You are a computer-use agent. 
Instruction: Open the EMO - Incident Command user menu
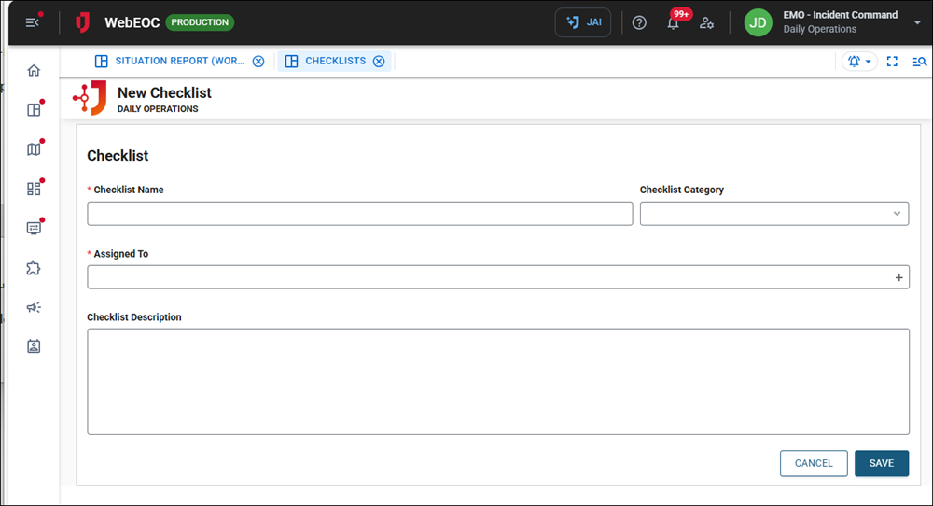point(840,22)
